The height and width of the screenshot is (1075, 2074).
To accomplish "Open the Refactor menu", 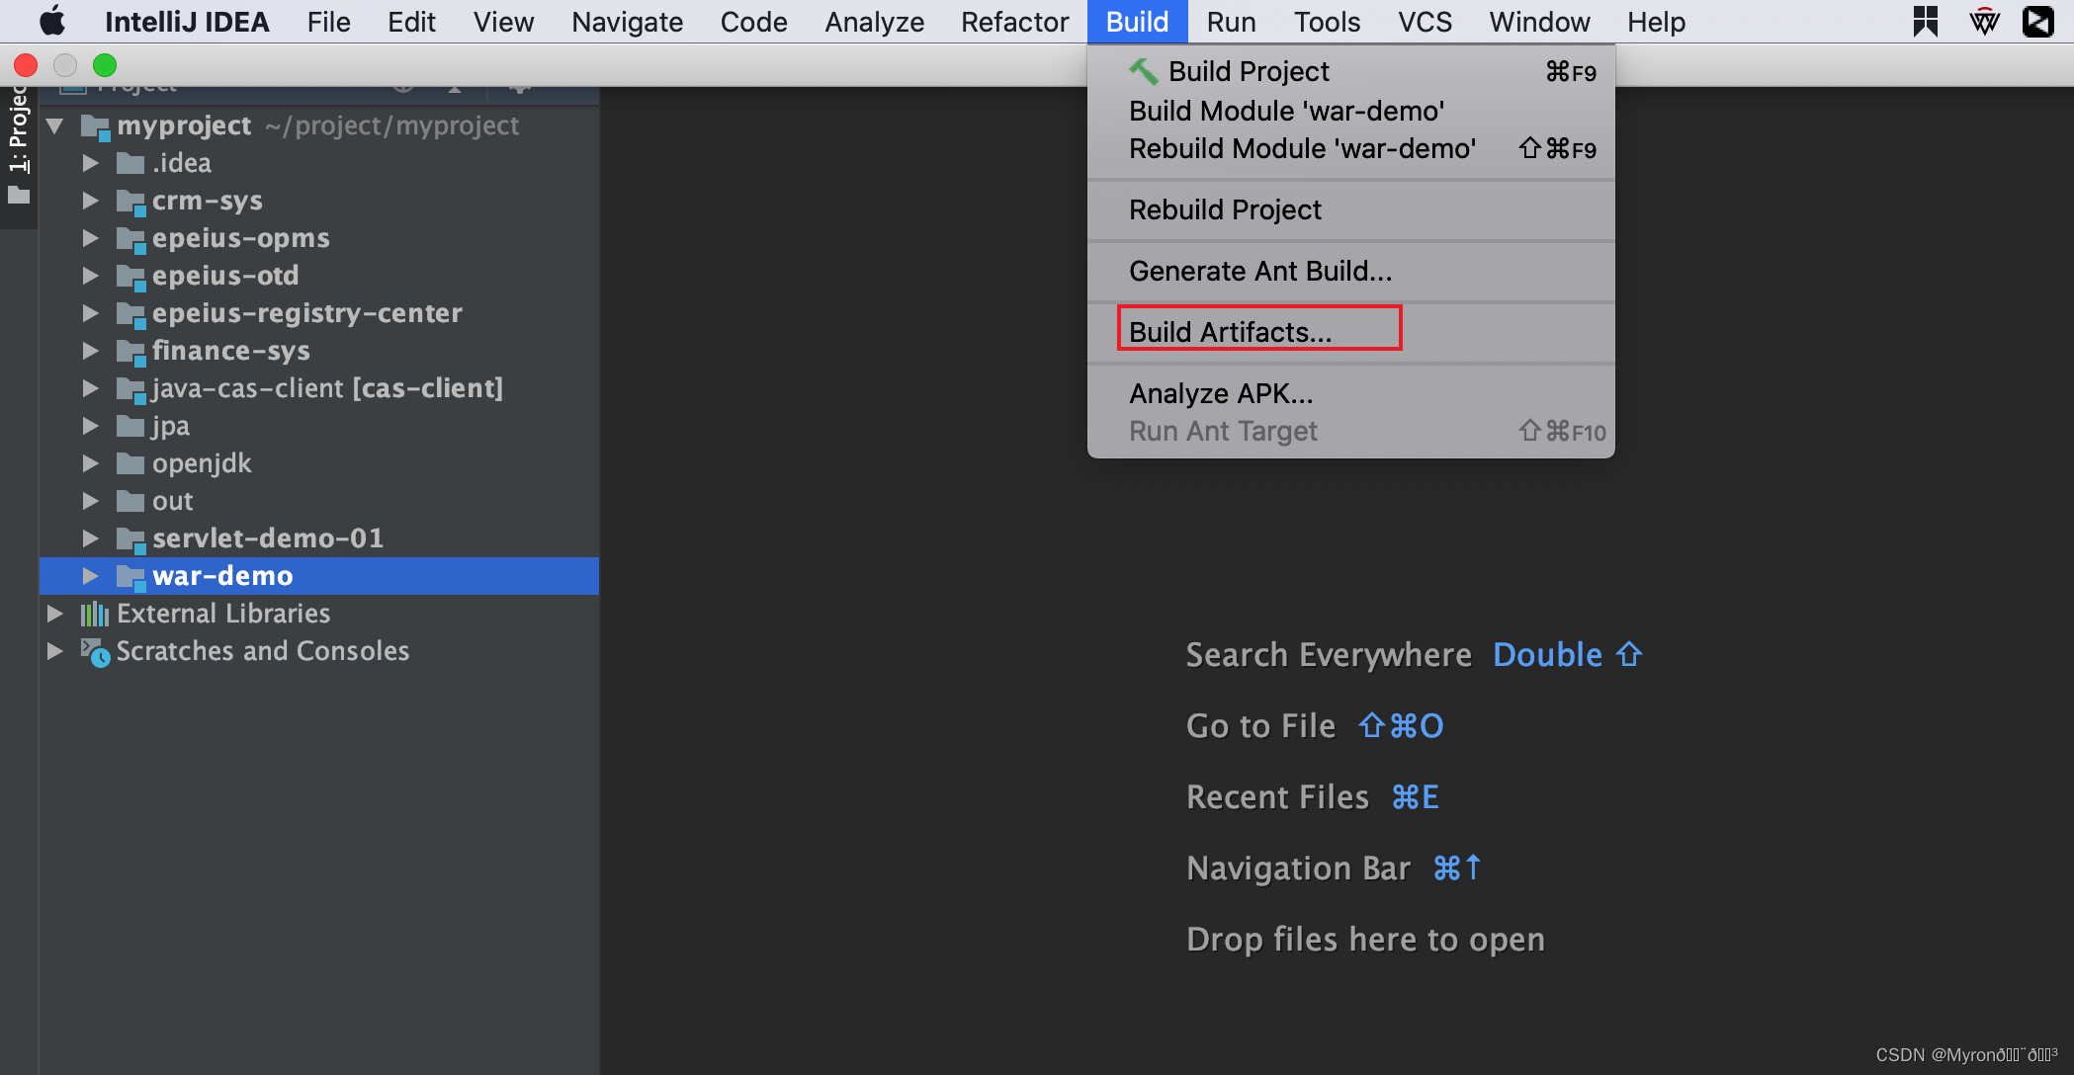I will (1014, 22).
